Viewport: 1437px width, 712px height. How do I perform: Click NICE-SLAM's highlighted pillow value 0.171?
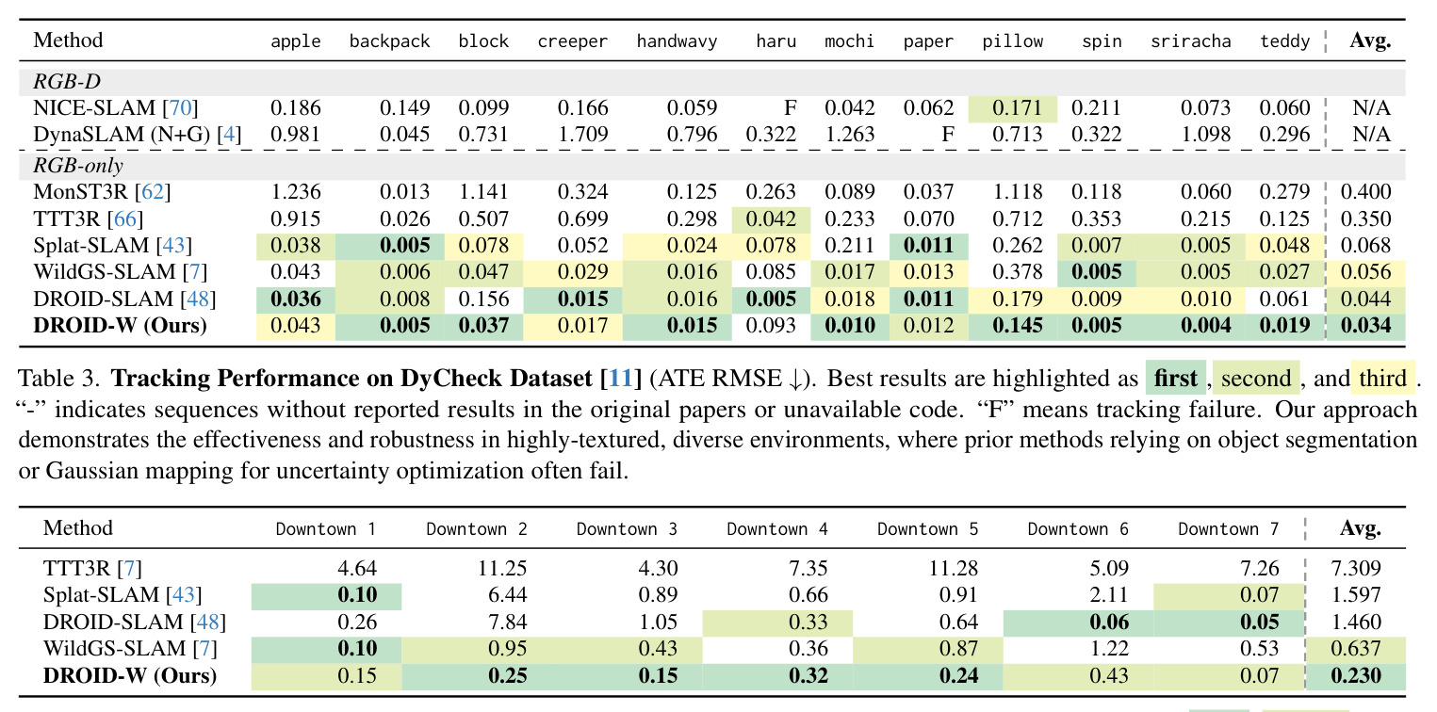(x=1013, y=107)
